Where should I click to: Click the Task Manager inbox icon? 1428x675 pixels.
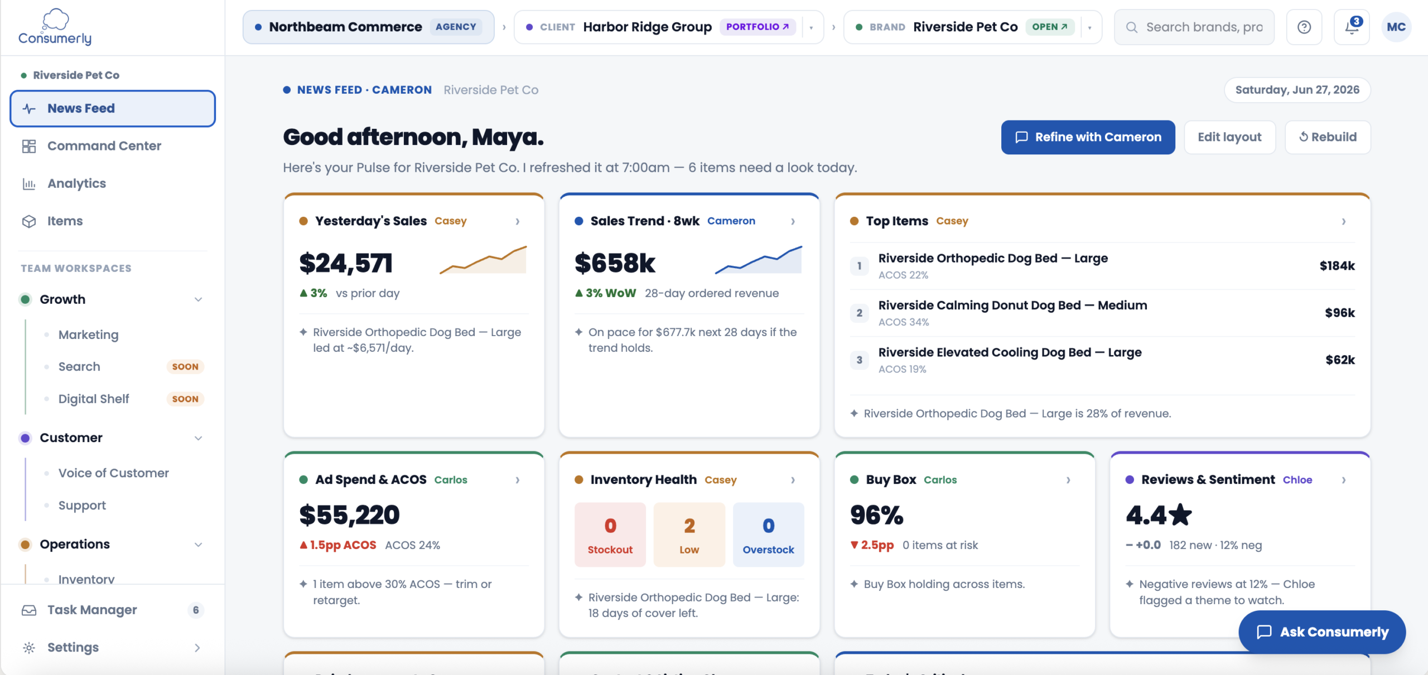pyautogui.click(x=29, y=610)
